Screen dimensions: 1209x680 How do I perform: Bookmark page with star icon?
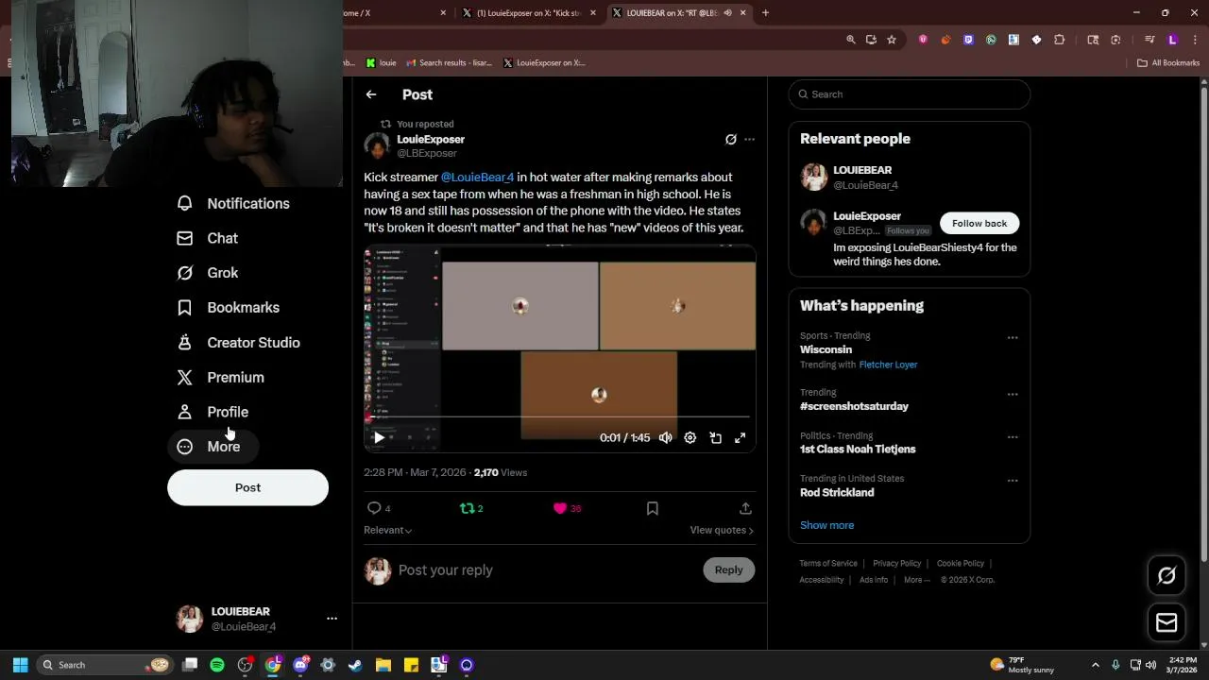click(x=891, y=40)
